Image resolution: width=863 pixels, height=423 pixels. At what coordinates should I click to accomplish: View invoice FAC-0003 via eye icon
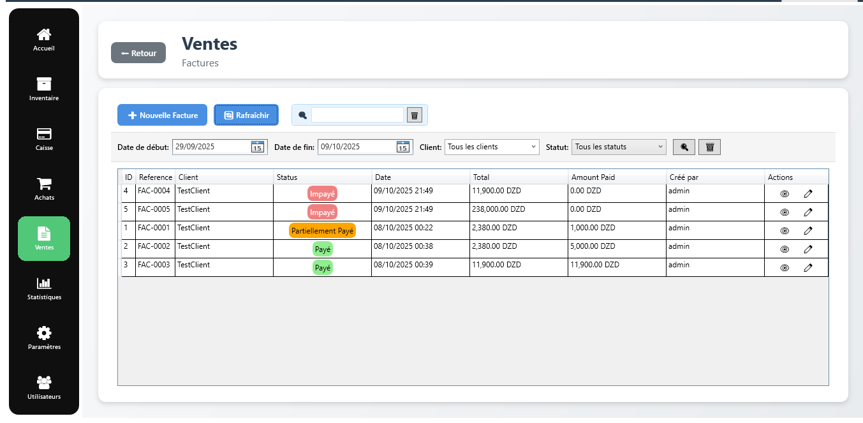(785, 267)
